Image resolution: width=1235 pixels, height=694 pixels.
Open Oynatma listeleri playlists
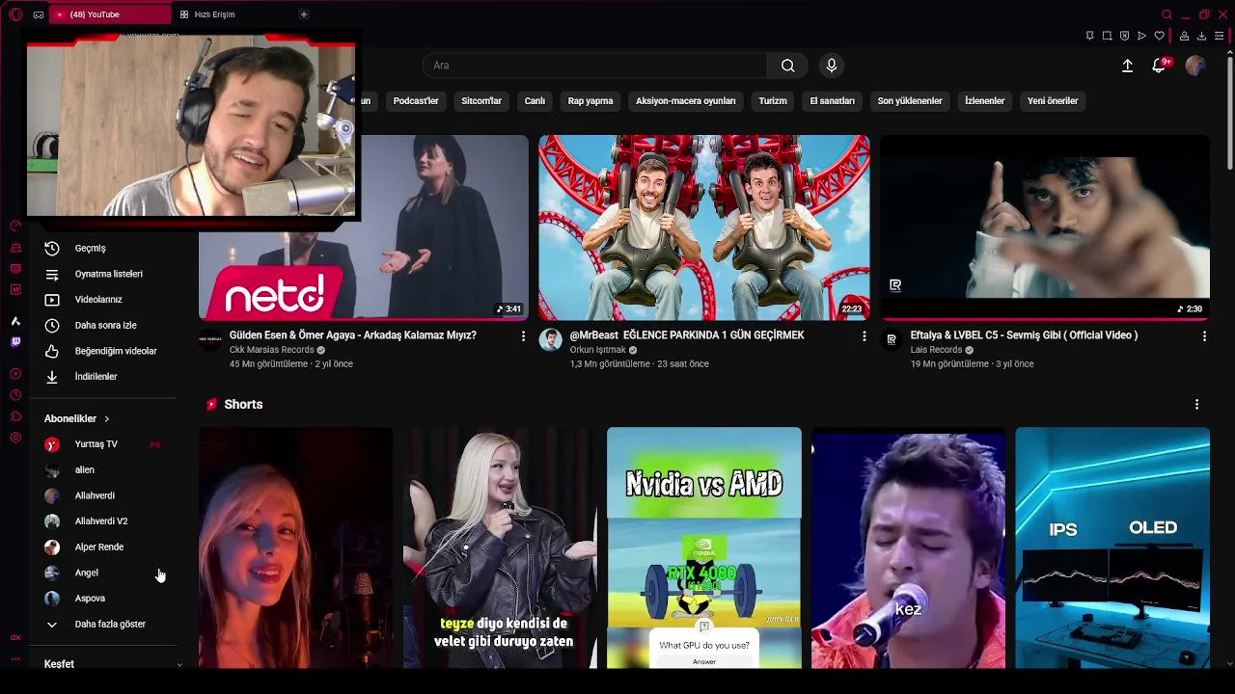tap(103, 274)
